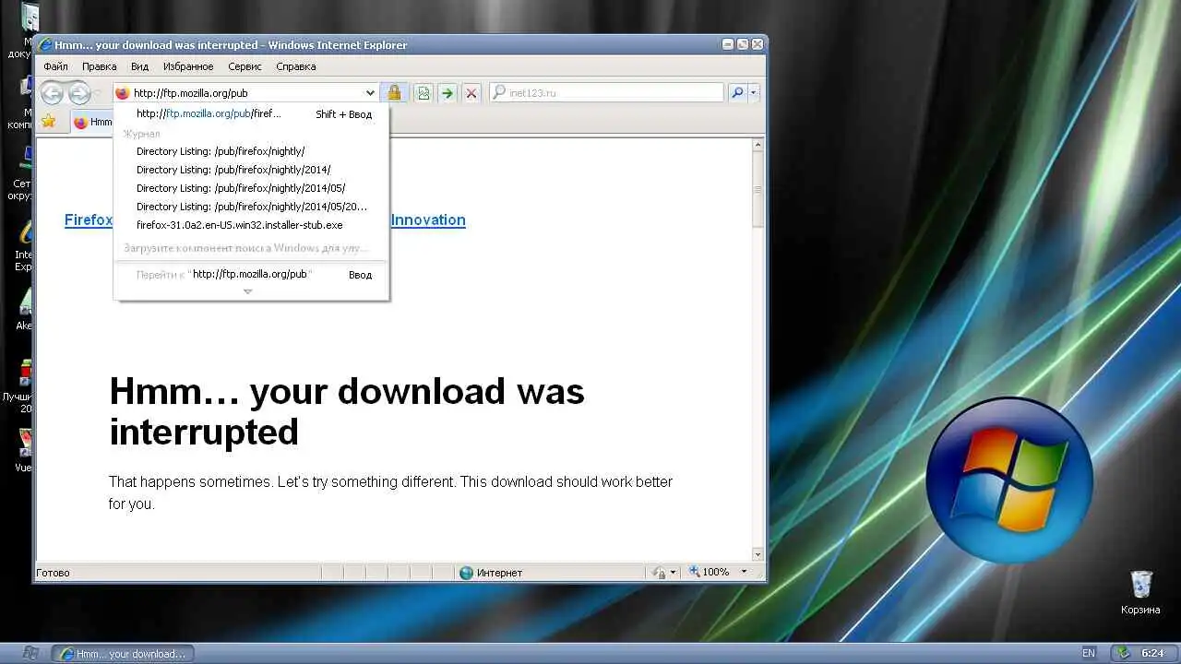Click the EN language indicator
1181x664 pixels.
click(1089, 653)
